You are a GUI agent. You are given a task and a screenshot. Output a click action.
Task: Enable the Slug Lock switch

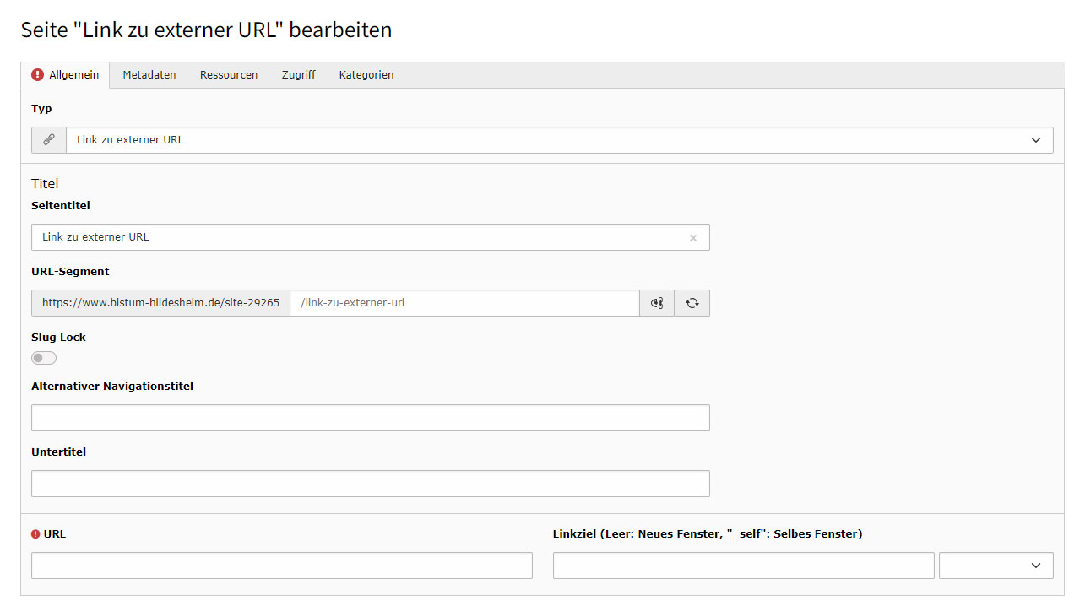(x=44, y=358)
